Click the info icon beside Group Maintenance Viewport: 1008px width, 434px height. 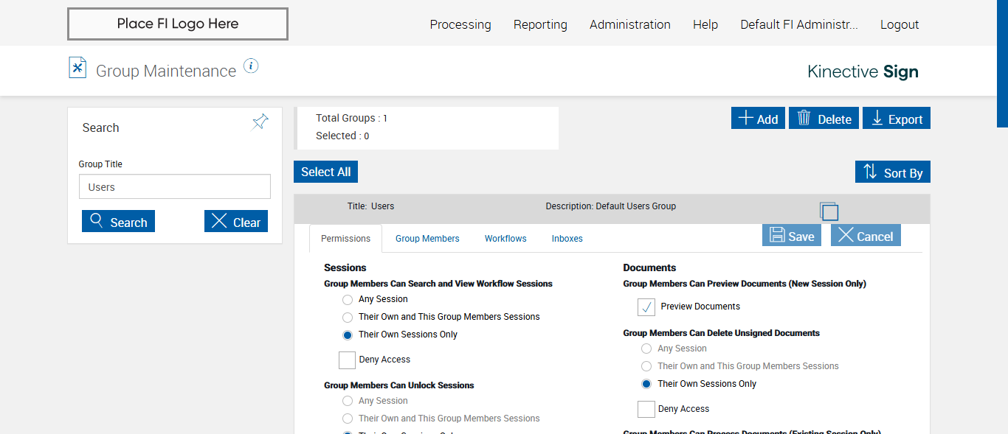(251, 66)
